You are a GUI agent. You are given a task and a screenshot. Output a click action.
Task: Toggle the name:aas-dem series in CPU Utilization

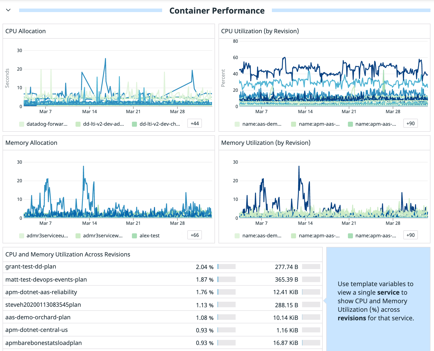click(x=262, y=124)
